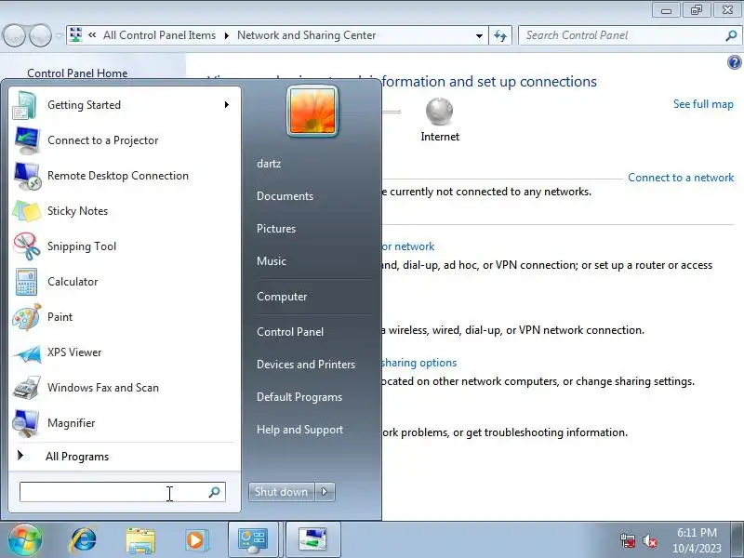Expand Getting Started submenu arrow
The width and height of the screenshot is (744, 558).
tap(227, 105)
